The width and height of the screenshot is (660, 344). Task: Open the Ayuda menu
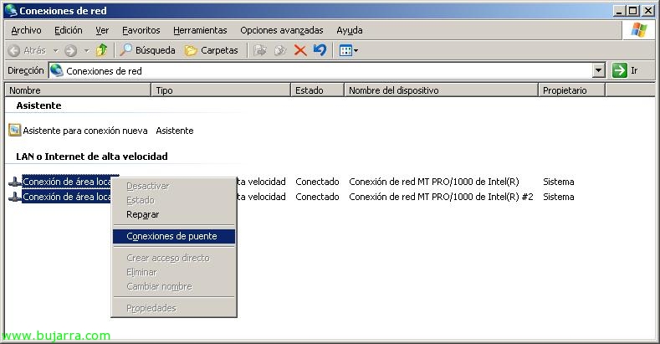click(x=350, y=30)
